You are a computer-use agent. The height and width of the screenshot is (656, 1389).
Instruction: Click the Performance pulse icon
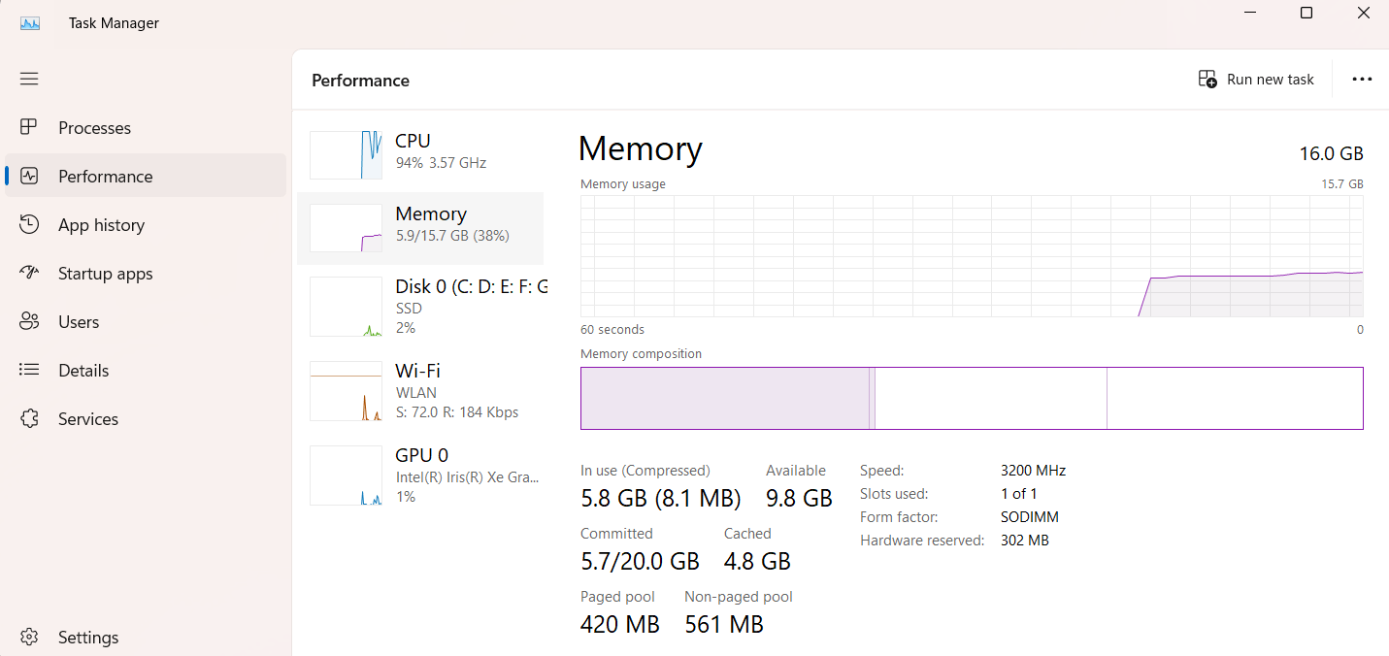point(29,176)
